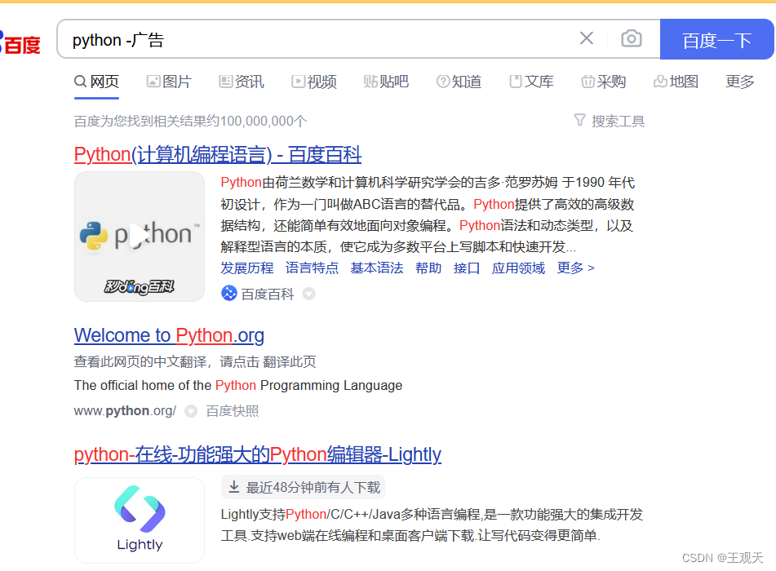Click the Python Programming Language description text
This screenshot has width=776, height=571.
(x=238, y=386)
